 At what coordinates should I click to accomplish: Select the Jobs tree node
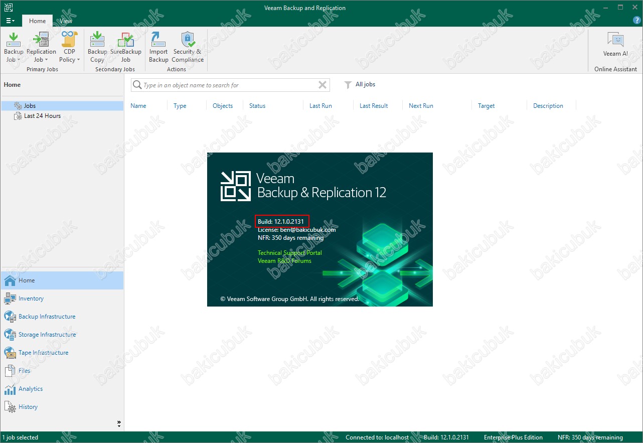click(62, 106)
